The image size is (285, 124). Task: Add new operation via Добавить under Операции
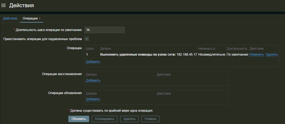click(93, 62)
